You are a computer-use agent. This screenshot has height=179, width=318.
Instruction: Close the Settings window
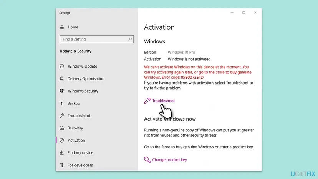coord(255,13)
